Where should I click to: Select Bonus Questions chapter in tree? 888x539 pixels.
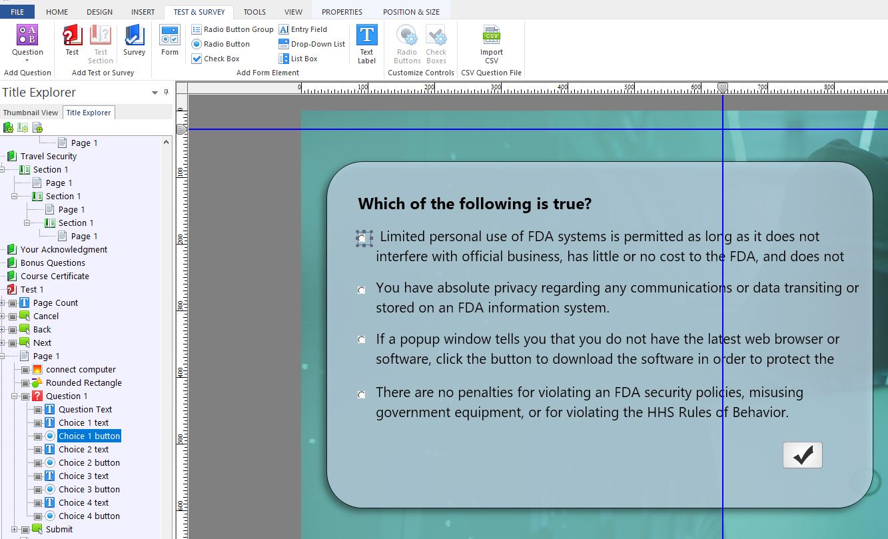tap(53, 263)
